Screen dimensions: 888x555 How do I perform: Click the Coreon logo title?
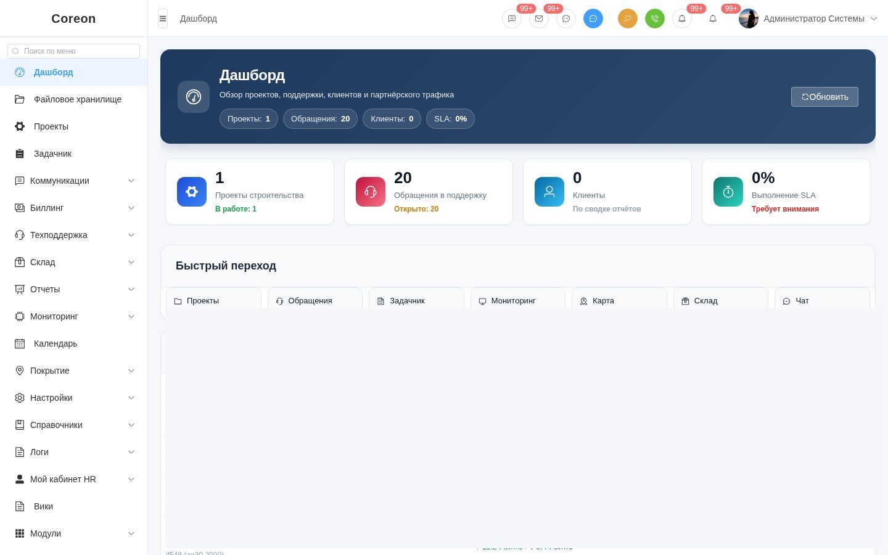point(73,18)
